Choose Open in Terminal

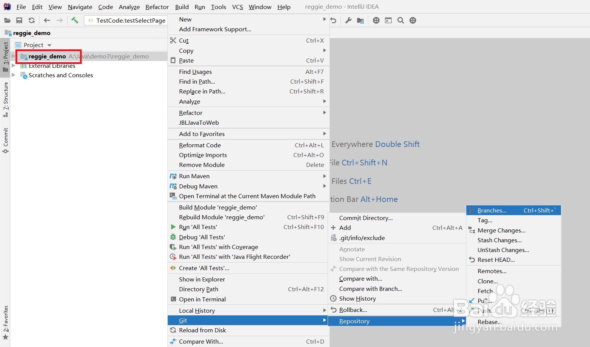tap(248, 299)
